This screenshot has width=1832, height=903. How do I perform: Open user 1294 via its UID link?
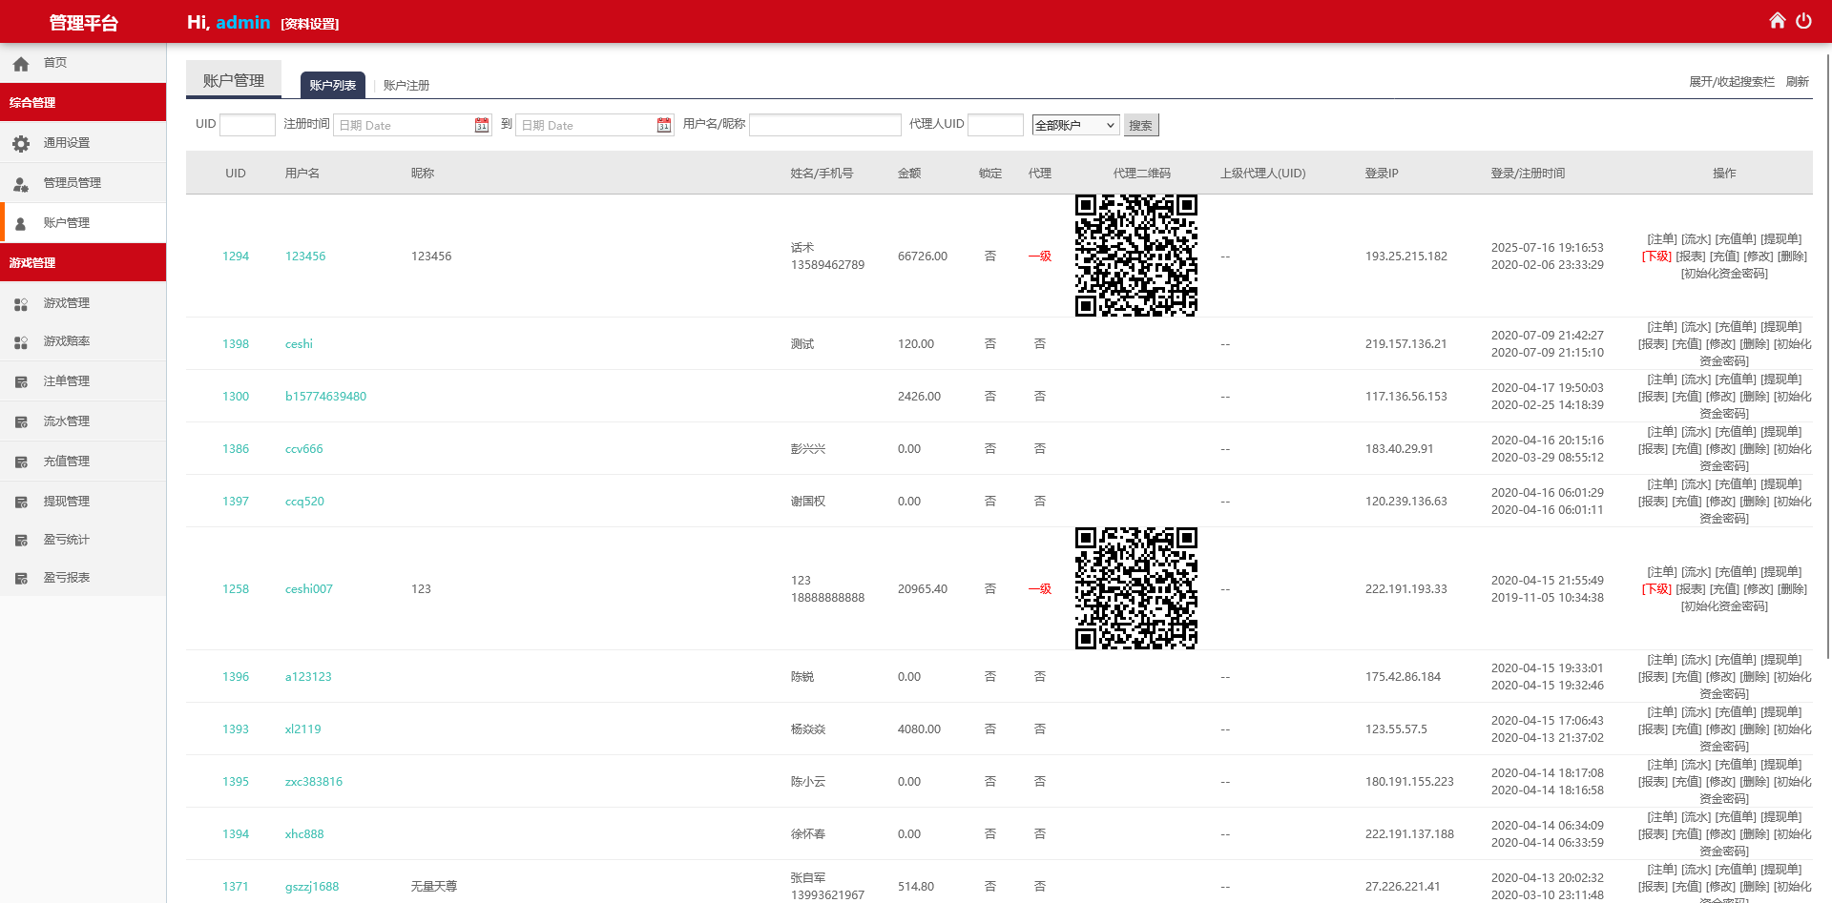pyautogui.click(x=235, y=256)
